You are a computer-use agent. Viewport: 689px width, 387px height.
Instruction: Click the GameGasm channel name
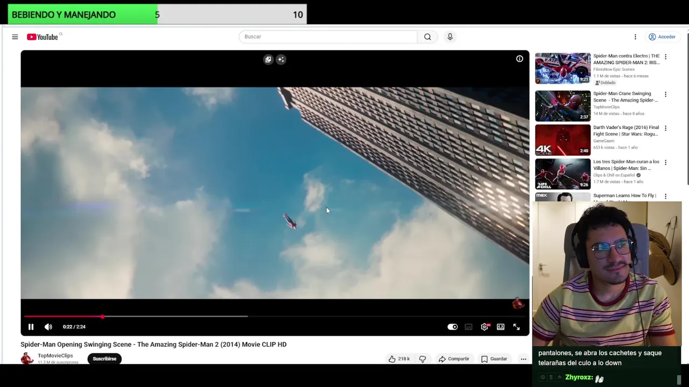pyautogui.click(x=603, y=141)
